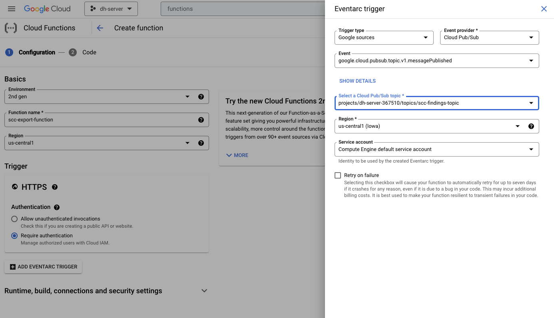Image resolution: width=554 pixels, height=318 pixels.
Task: Open the Event provider Cloud Pub/Sub dropdown
Action: [x=489, y=38]
